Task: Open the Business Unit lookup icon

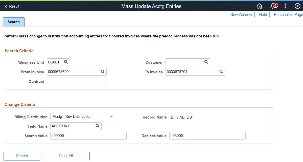Action: click(66, 62)
